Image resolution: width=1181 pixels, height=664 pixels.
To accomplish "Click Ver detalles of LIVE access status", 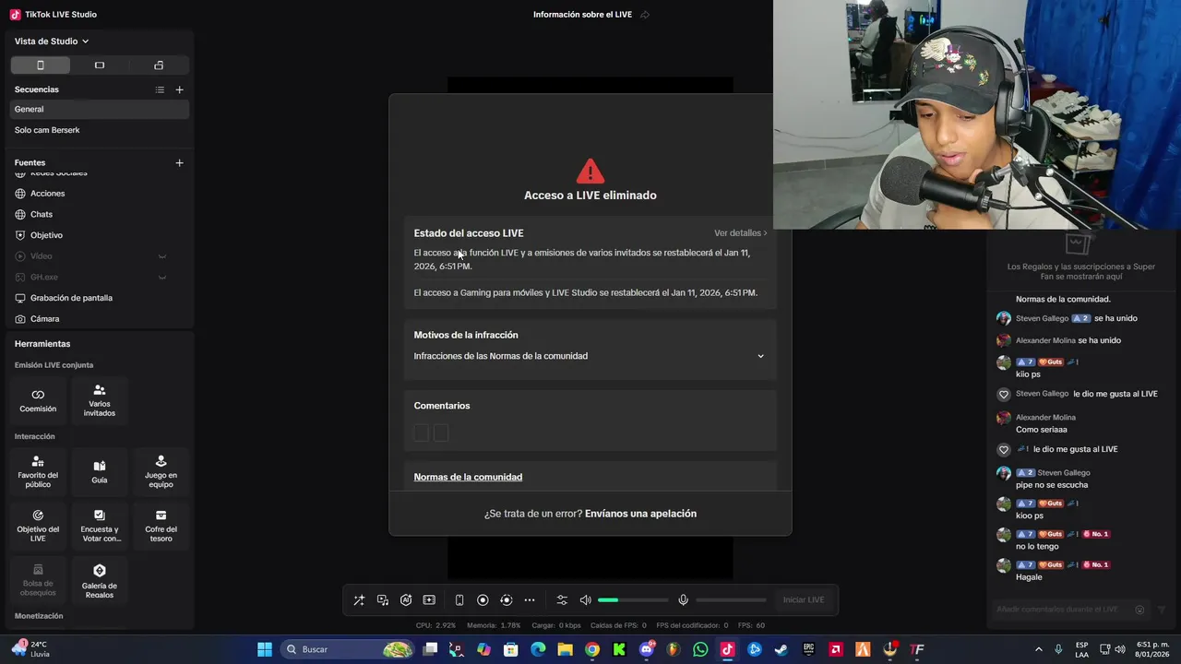I will [740, 233].
